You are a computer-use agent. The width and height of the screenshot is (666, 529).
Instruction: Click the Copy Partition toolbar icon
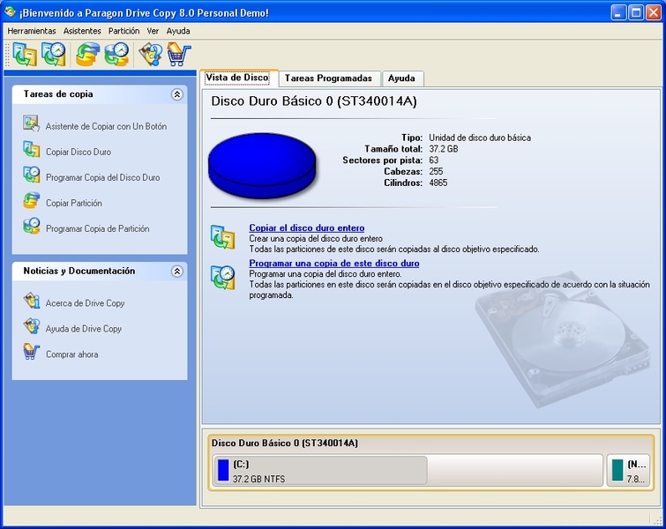coord(88,55)
